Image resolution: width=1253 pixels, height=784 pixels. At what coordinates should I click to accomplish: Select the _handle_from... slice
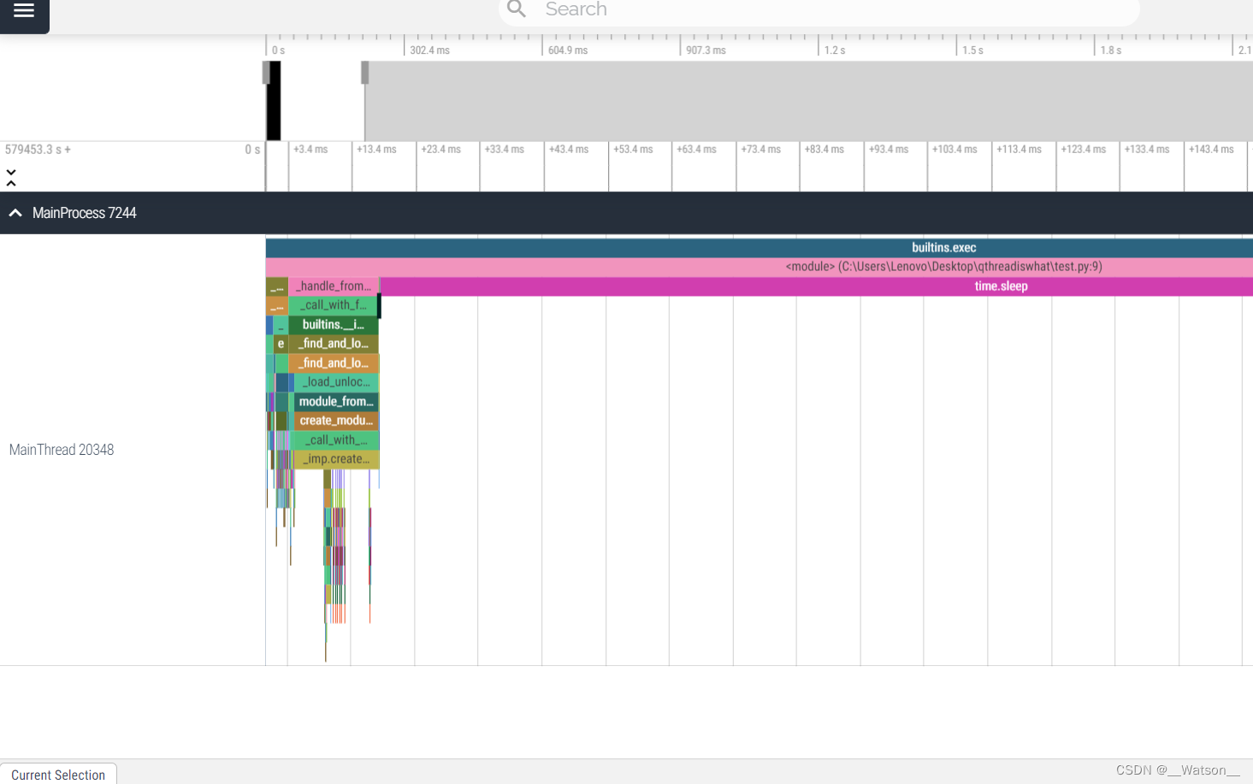coord(334,286)
